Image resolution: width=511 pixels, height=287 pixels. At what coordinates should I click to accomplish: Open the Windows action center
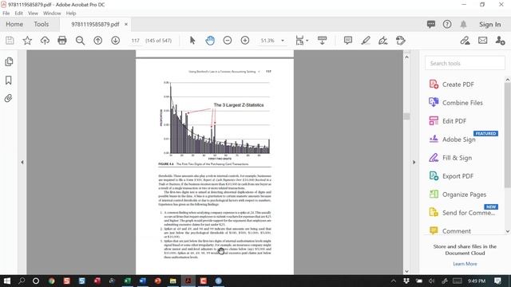click(497, 281)
